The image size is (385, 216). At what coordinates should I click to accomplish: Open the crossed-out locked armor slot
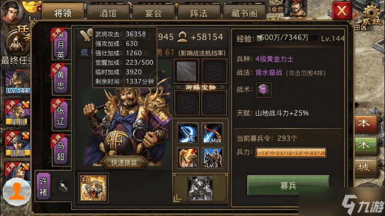point(200,188)
